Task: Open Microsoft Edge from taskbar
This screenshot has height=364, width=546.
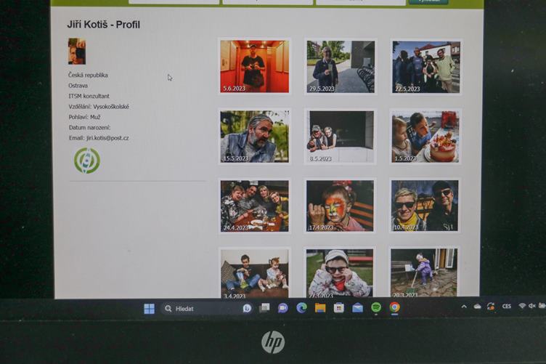Action: [x=301, y=307]
